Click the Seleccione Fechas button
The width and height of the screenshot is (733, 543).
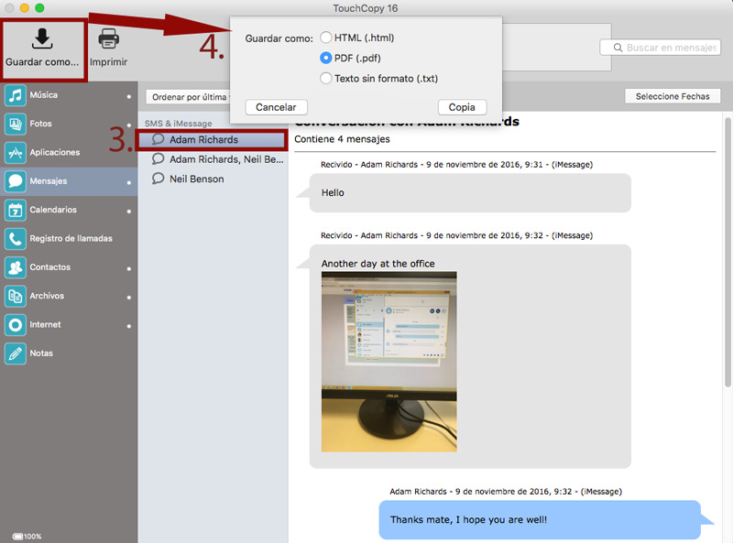[673, 96]
